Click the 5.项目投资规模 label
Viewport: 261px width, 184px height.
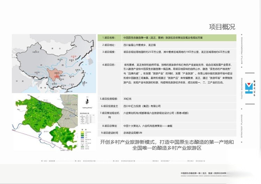point(109,99)
